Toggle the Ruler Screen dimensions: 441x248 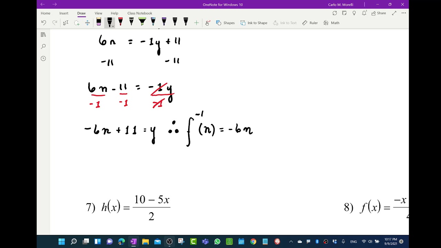tap(310, 23)
